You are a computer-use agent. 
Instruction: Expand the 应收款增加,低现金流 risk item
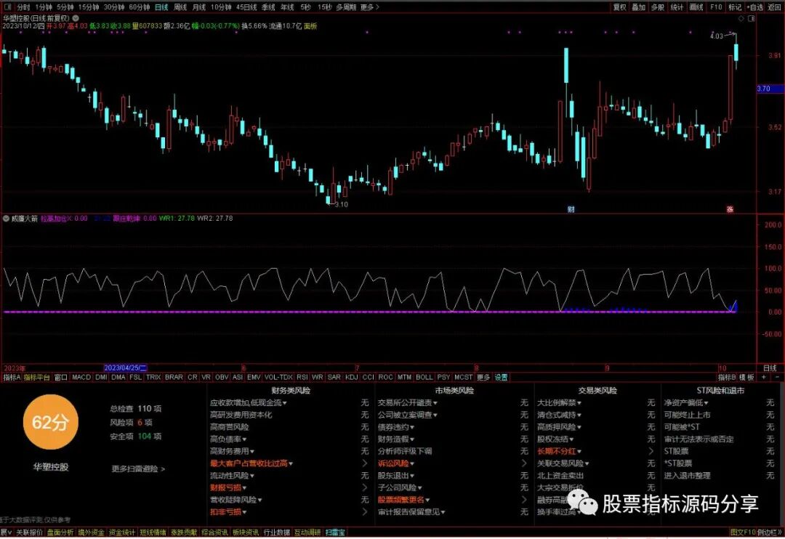pos(249,403)
